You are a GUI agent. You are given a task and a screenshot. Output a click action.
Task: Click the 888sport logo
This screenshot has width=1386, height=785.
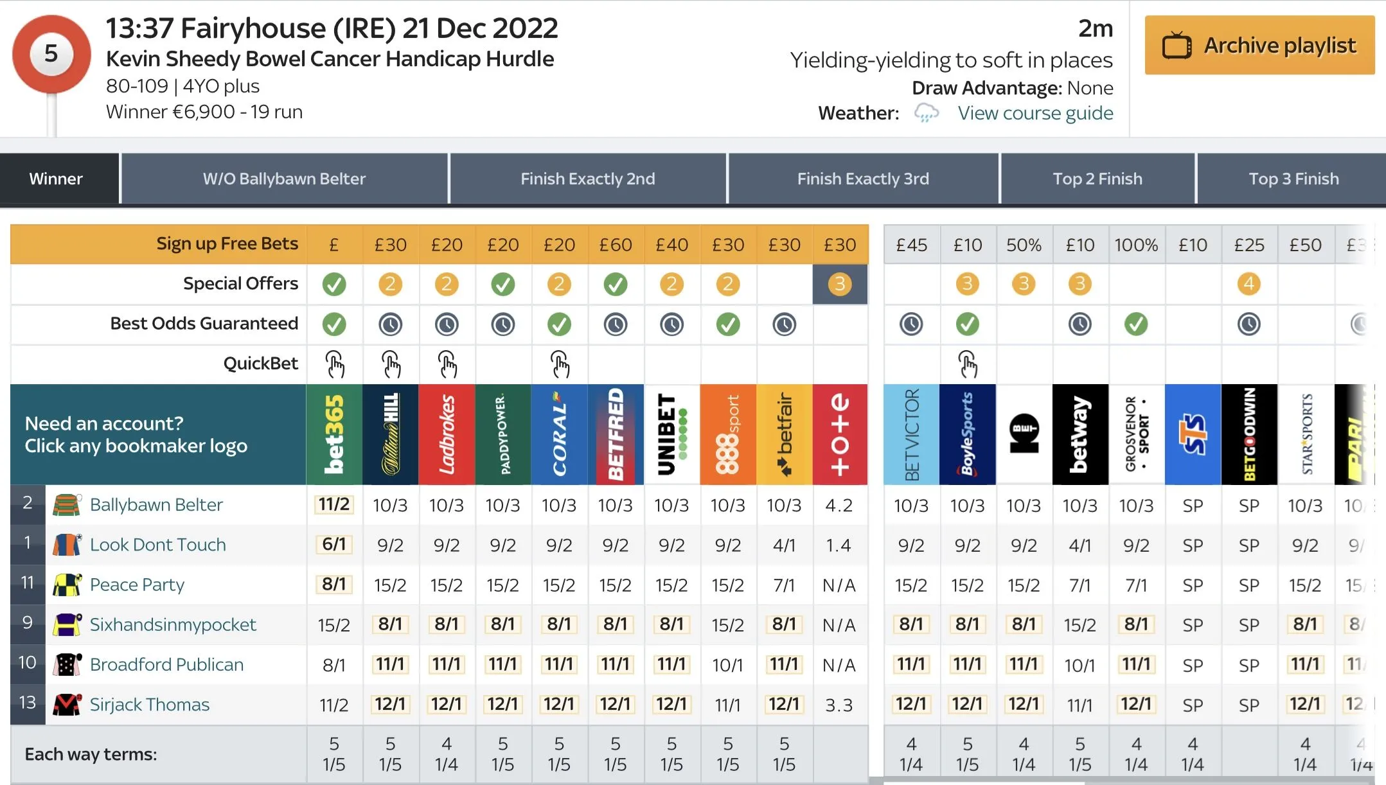pos(728,434)
